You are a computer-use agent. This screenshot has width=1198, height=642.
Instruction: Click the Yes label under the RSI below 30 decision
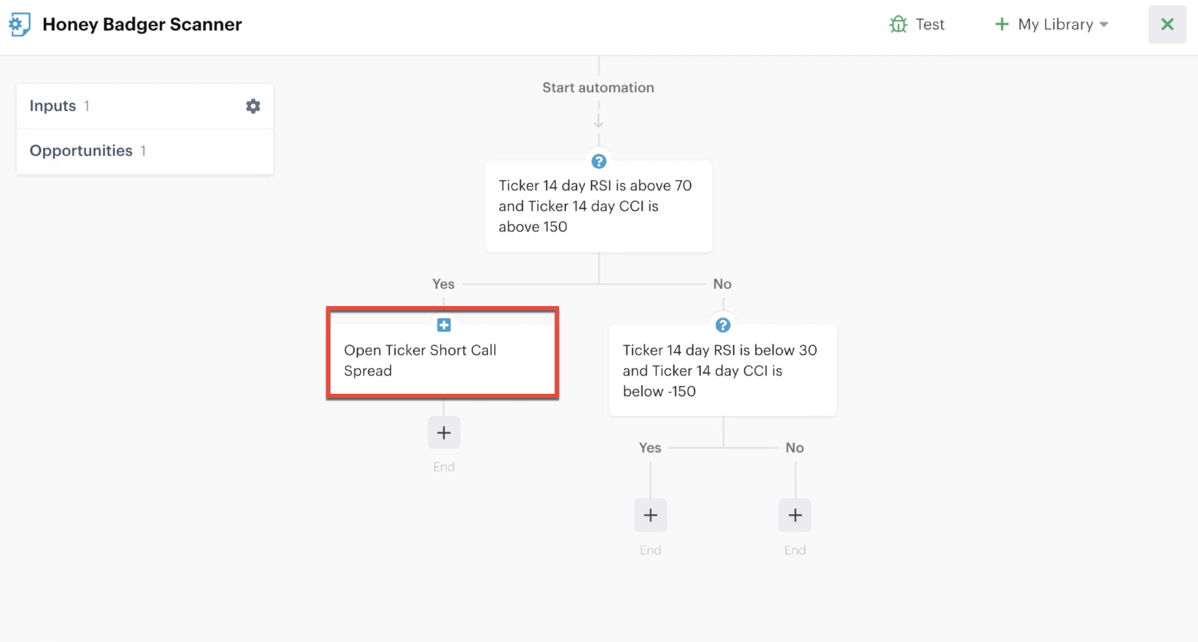tap(650, 448)
